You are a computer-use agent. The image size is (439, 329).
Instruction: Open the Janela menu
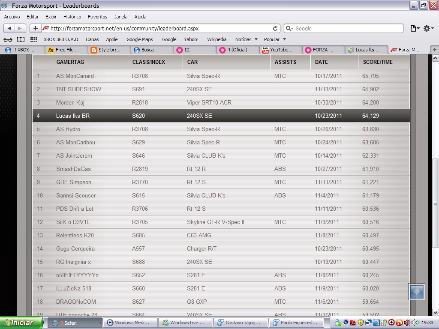coord(120,17)
